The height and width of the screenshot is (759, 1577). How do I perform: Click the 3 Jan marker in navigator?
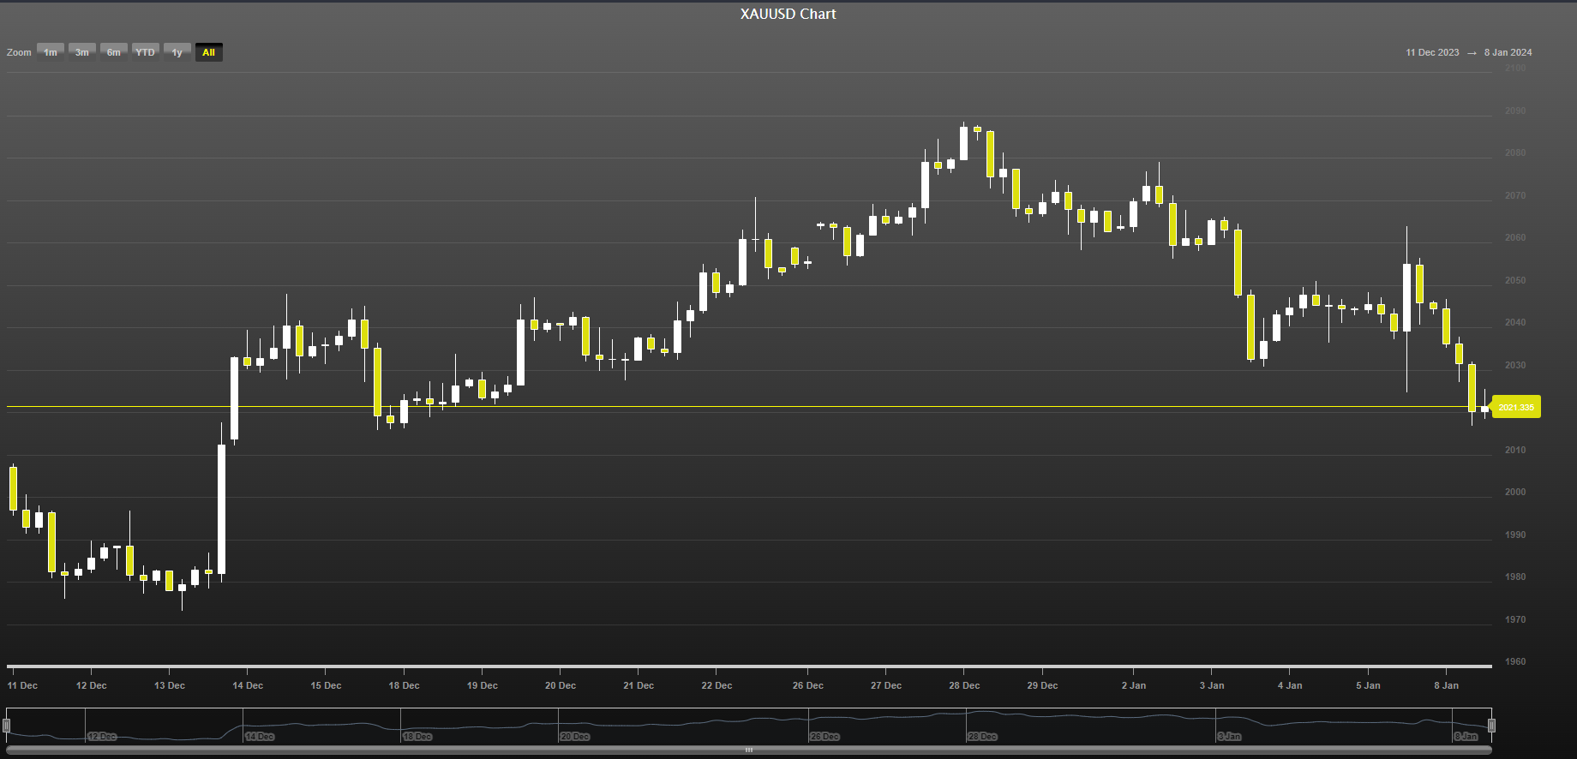[x=1230, y=737]
